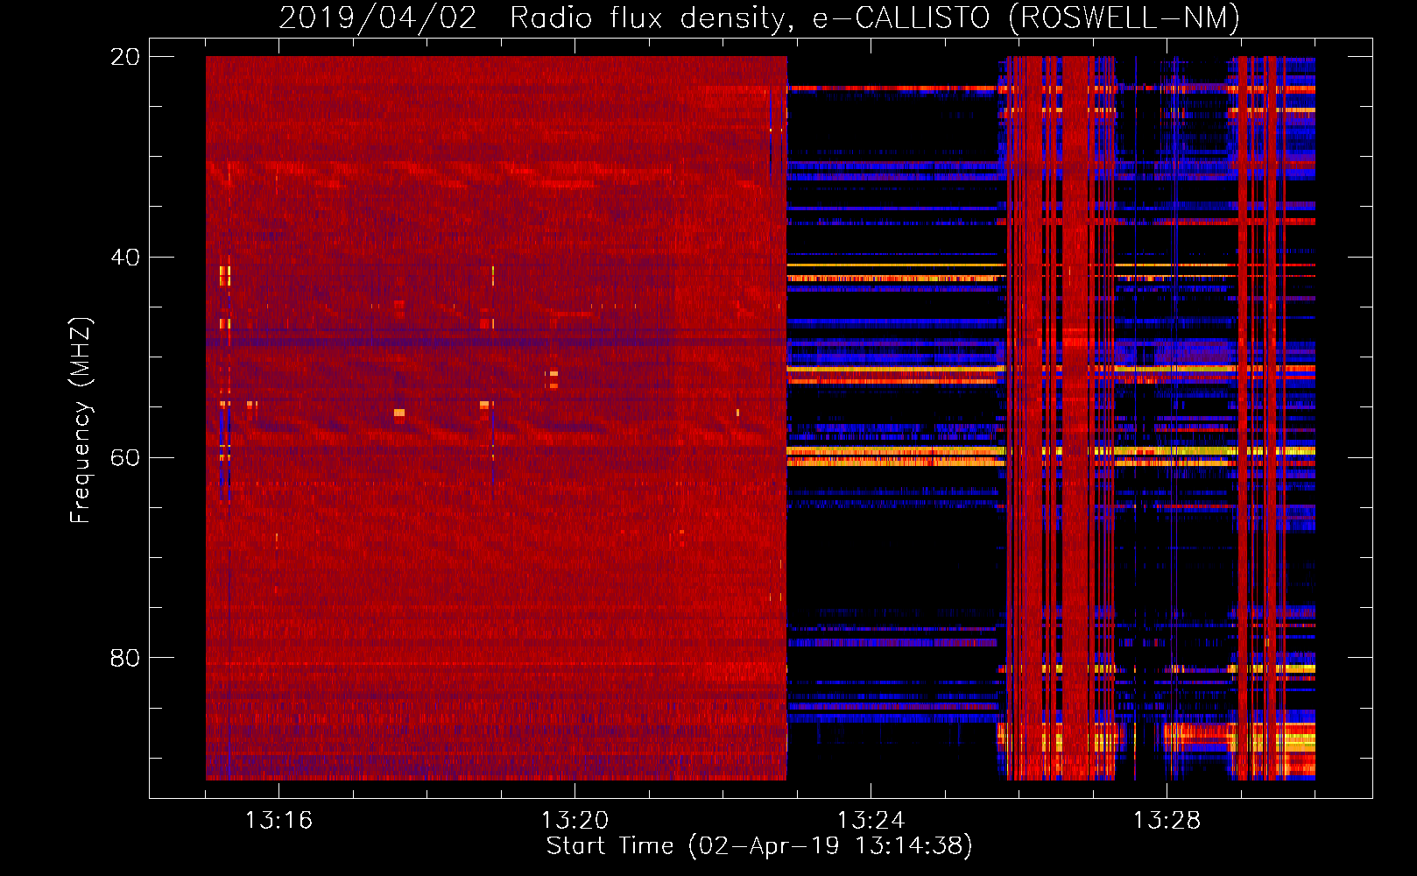Screen dimensions: 1417x876
Task: Click the 'Start Time (02-Apr-19 13:14:38)' label
Action: [759, 846]
